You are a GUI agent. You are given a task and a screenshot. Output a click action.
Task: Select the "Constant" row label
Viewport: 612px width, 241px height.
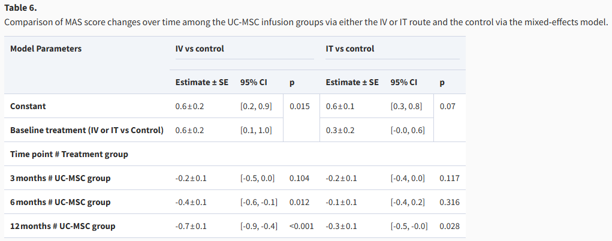pos(28,106)
